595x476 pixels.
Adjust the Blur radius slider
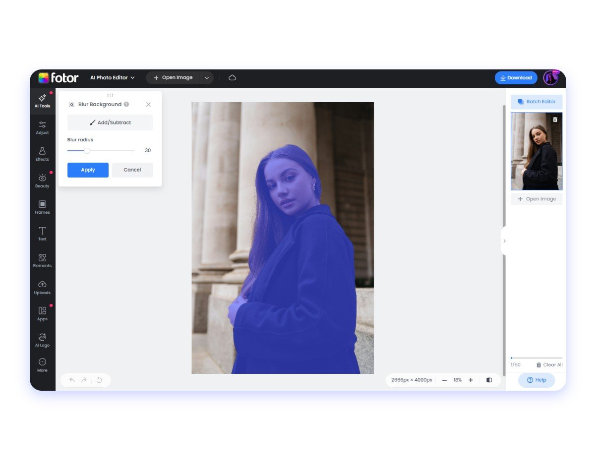(87, 151)
